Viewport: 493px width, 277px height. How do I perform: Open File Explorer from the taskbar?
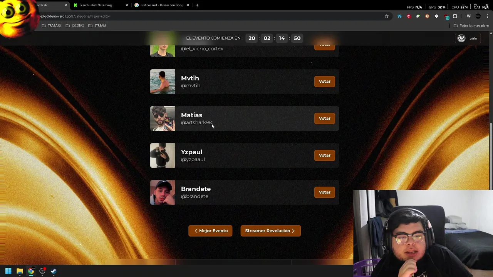pyautogui.click(x=20, y=271)
